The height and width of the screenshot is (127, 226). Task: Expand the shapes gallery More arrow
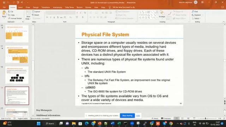click(157, 18)
